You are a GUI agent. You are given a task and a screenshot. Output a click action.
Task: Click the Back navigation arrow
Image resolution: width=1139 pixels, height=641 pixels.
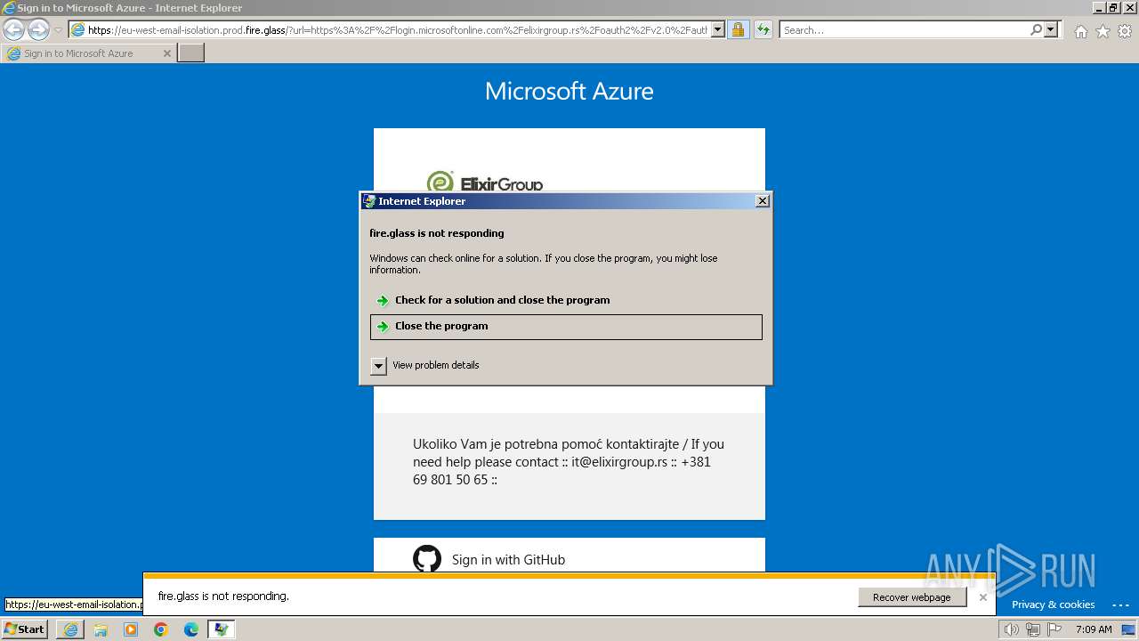click(14, 29)
